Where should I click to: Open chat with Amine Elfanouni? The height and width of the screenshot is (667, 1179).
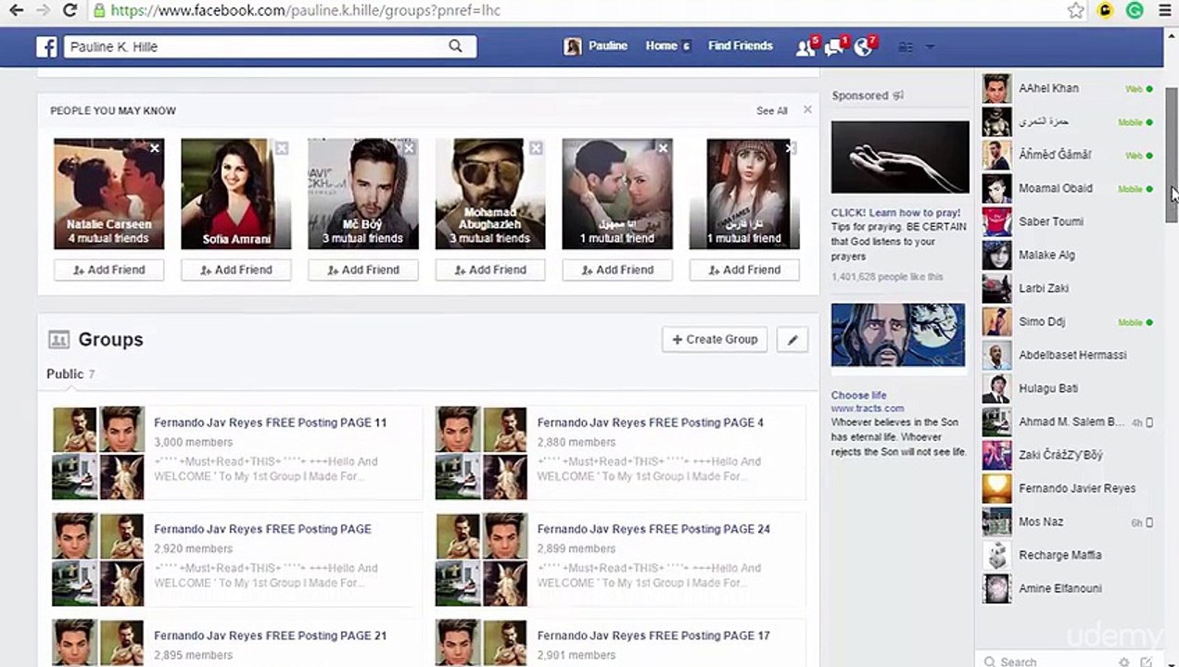click(x=1067, y=589)
